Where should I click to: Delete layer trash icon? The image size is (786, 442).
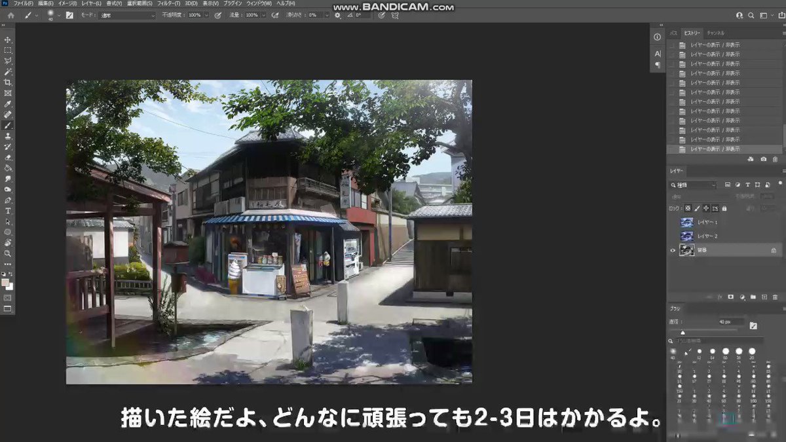pos(775,297)
